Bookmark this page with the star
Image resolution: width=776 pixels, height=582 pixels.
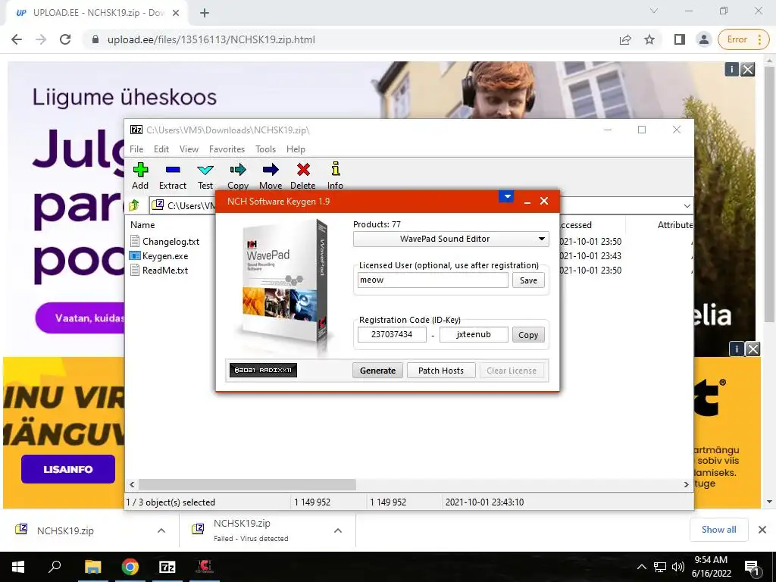tap(649, 39)
